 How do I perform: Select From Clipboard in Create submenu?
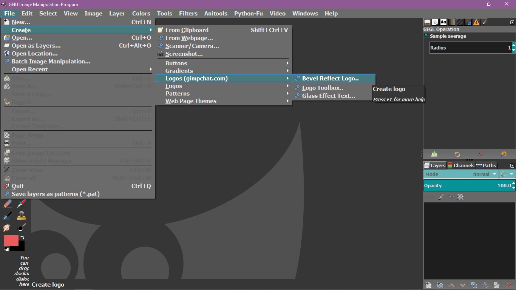(x=223, y=30)
